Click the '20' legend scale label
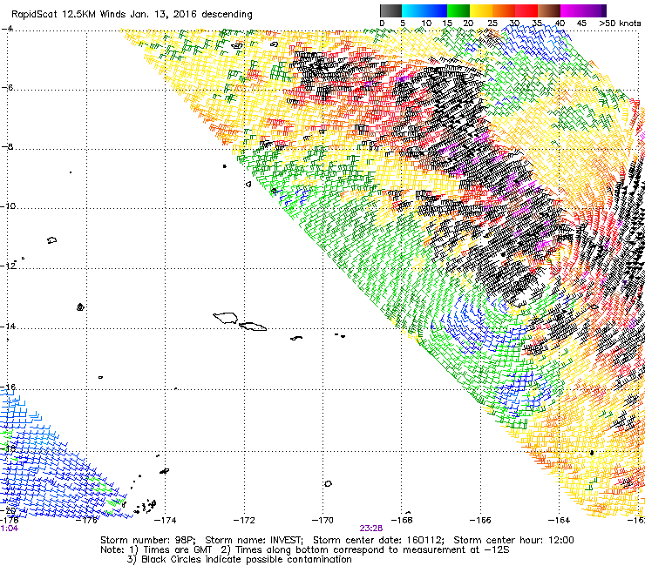Screen dimensions: 645x566 tap(468, 24)
